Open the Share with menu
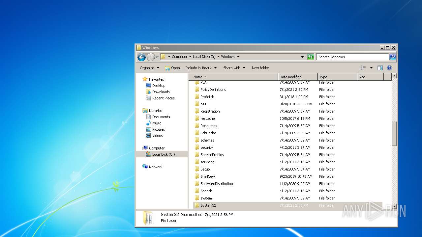 [234, 68]
